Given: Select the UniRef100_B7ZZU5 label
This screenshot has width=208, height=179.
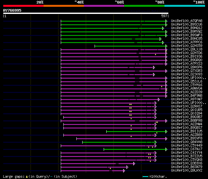Looking at the screenshot, I should tap(187, 156).
